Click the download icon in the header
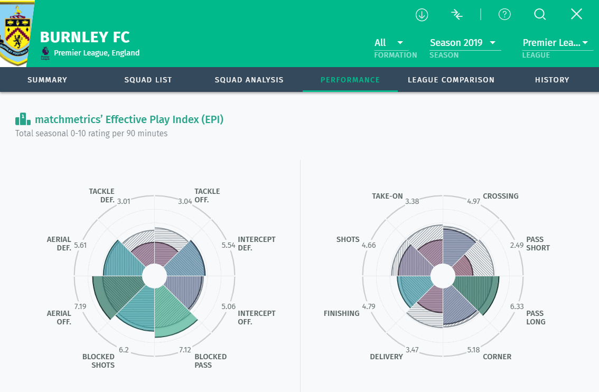The height and width of the screenshot is (392, 599). click(422, 15)
